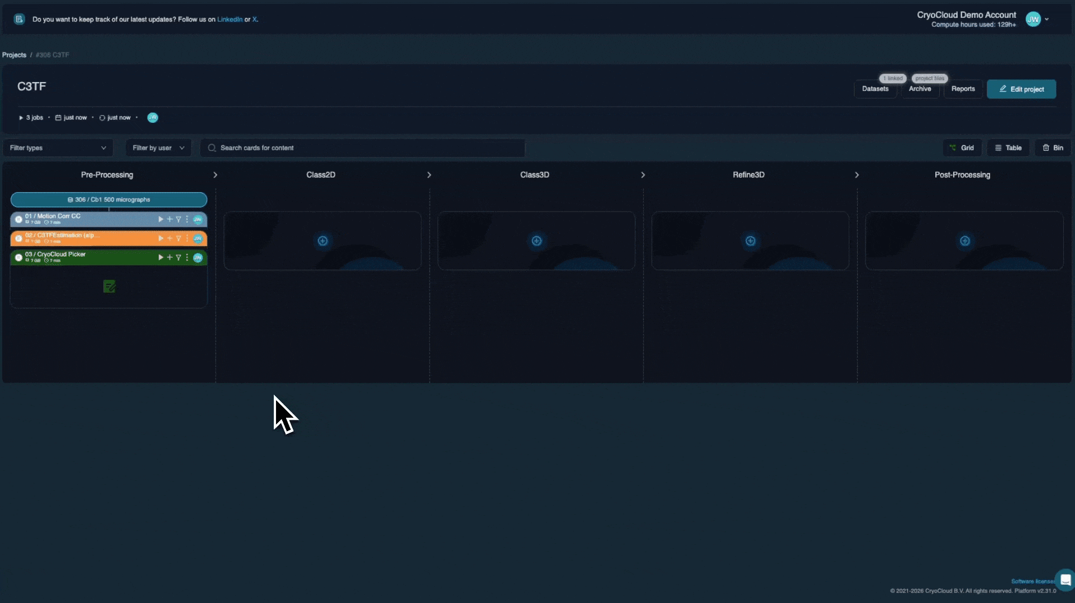Collapse Class2D column with its chevron
The image size is (1075, 603).
429,175
